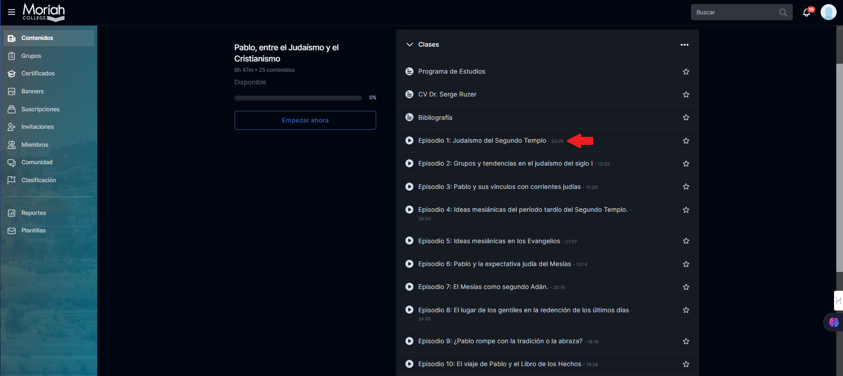Click the course progress bar
This screenshot has width=843, height=376.
click(x=298, y=98)
